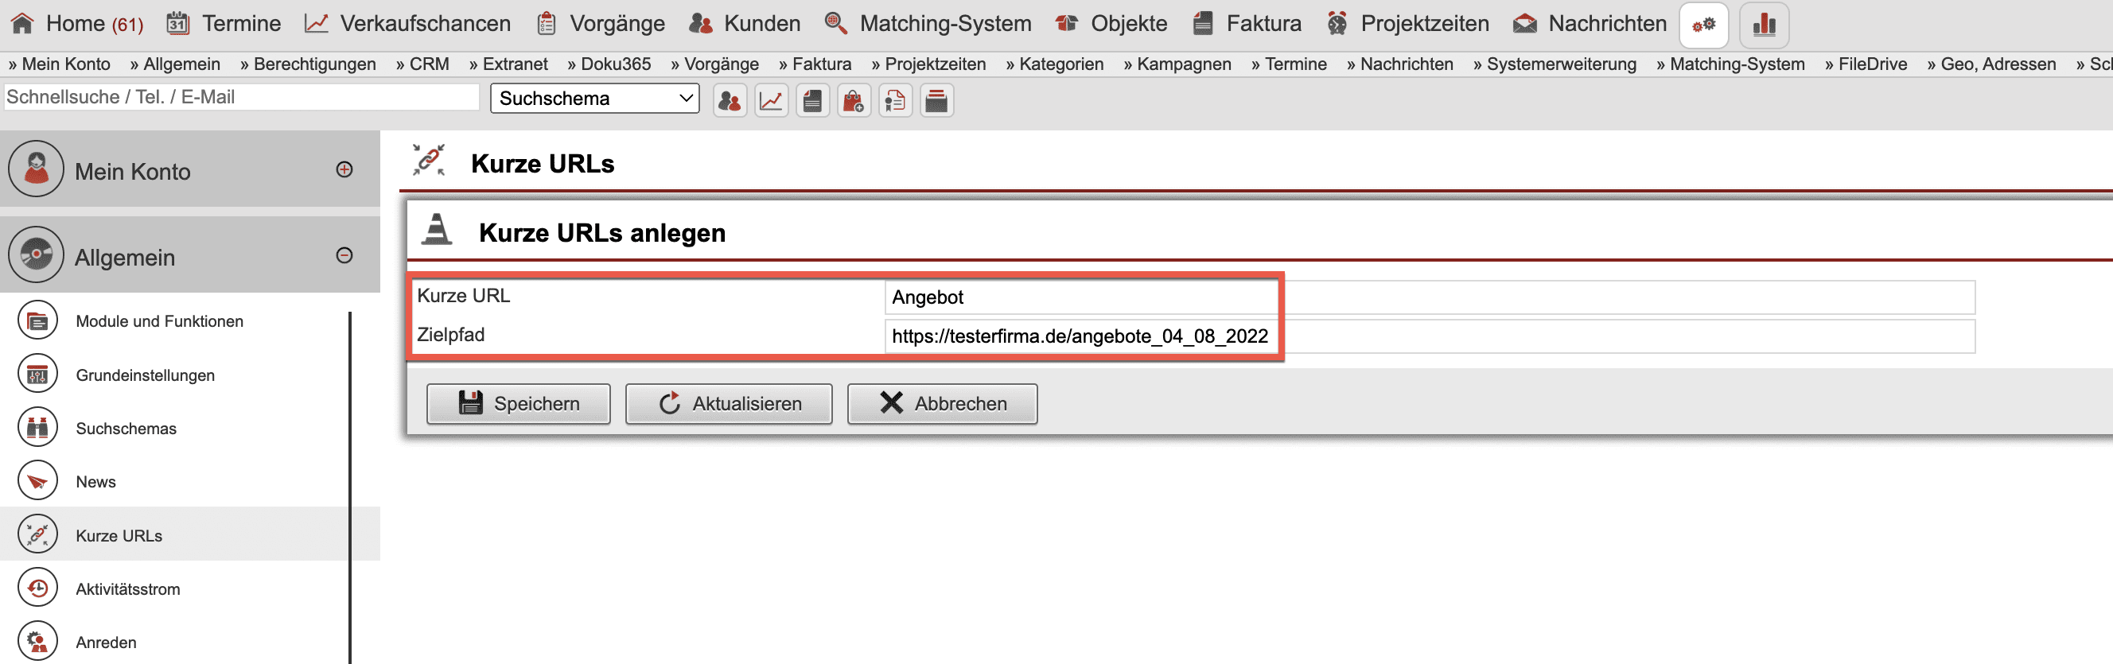Open Aktivitätsstrom from the sidebar
Viewport: 2113px width, 664px height.
click(127, 588)
